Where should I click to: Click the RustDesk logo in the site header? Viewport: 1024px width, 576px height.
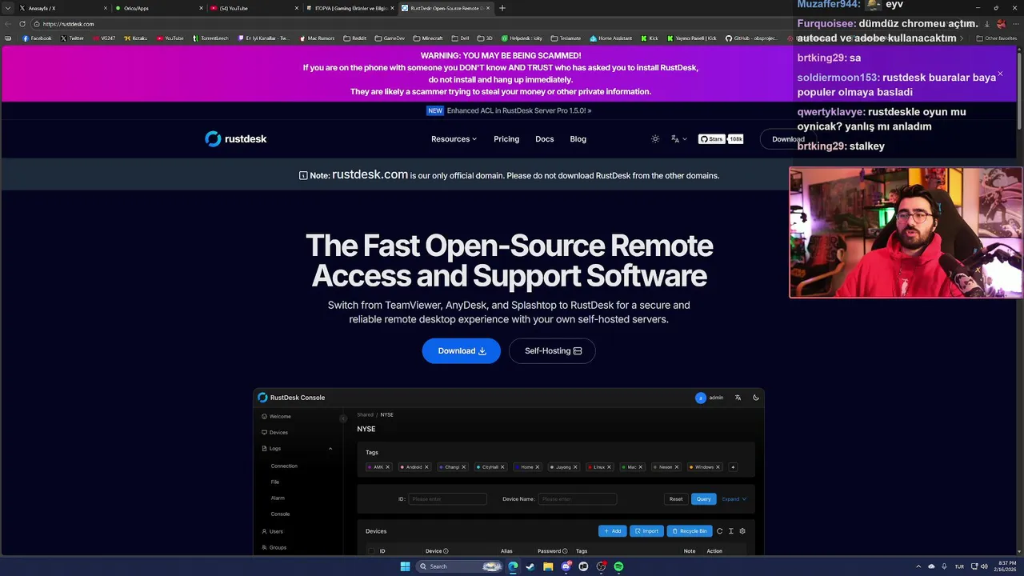[x=235, y=138]
